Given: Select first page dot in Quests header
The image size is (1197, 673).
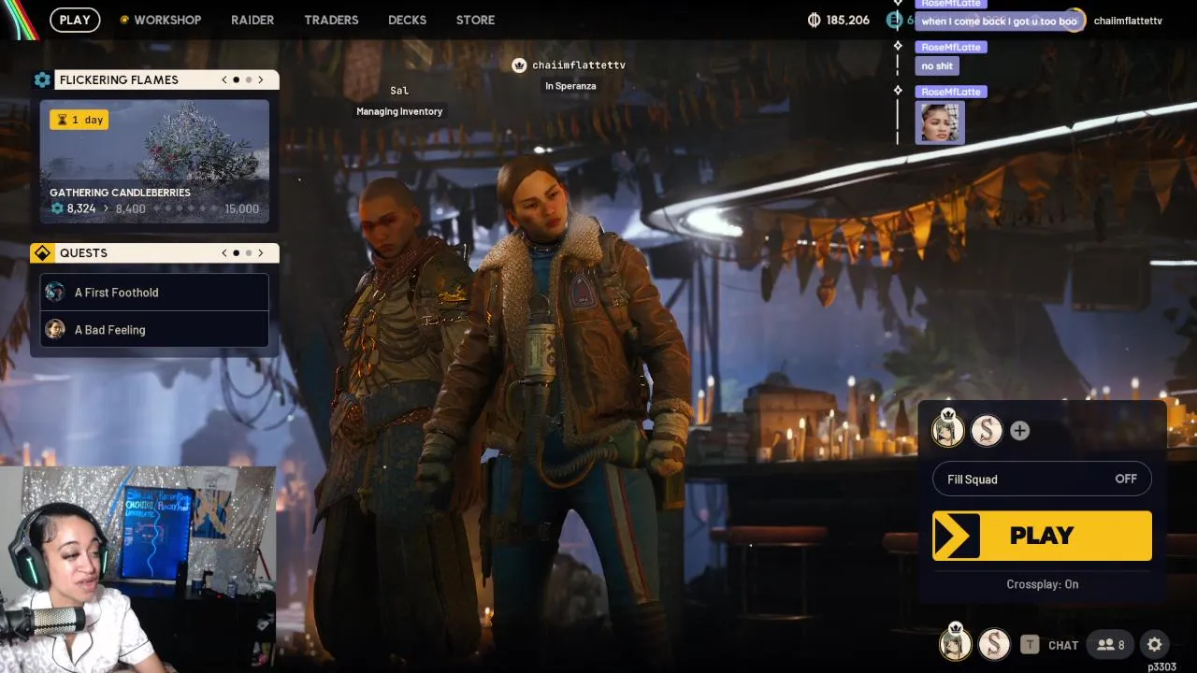Looking at the screenshot, I should [236, 253].
